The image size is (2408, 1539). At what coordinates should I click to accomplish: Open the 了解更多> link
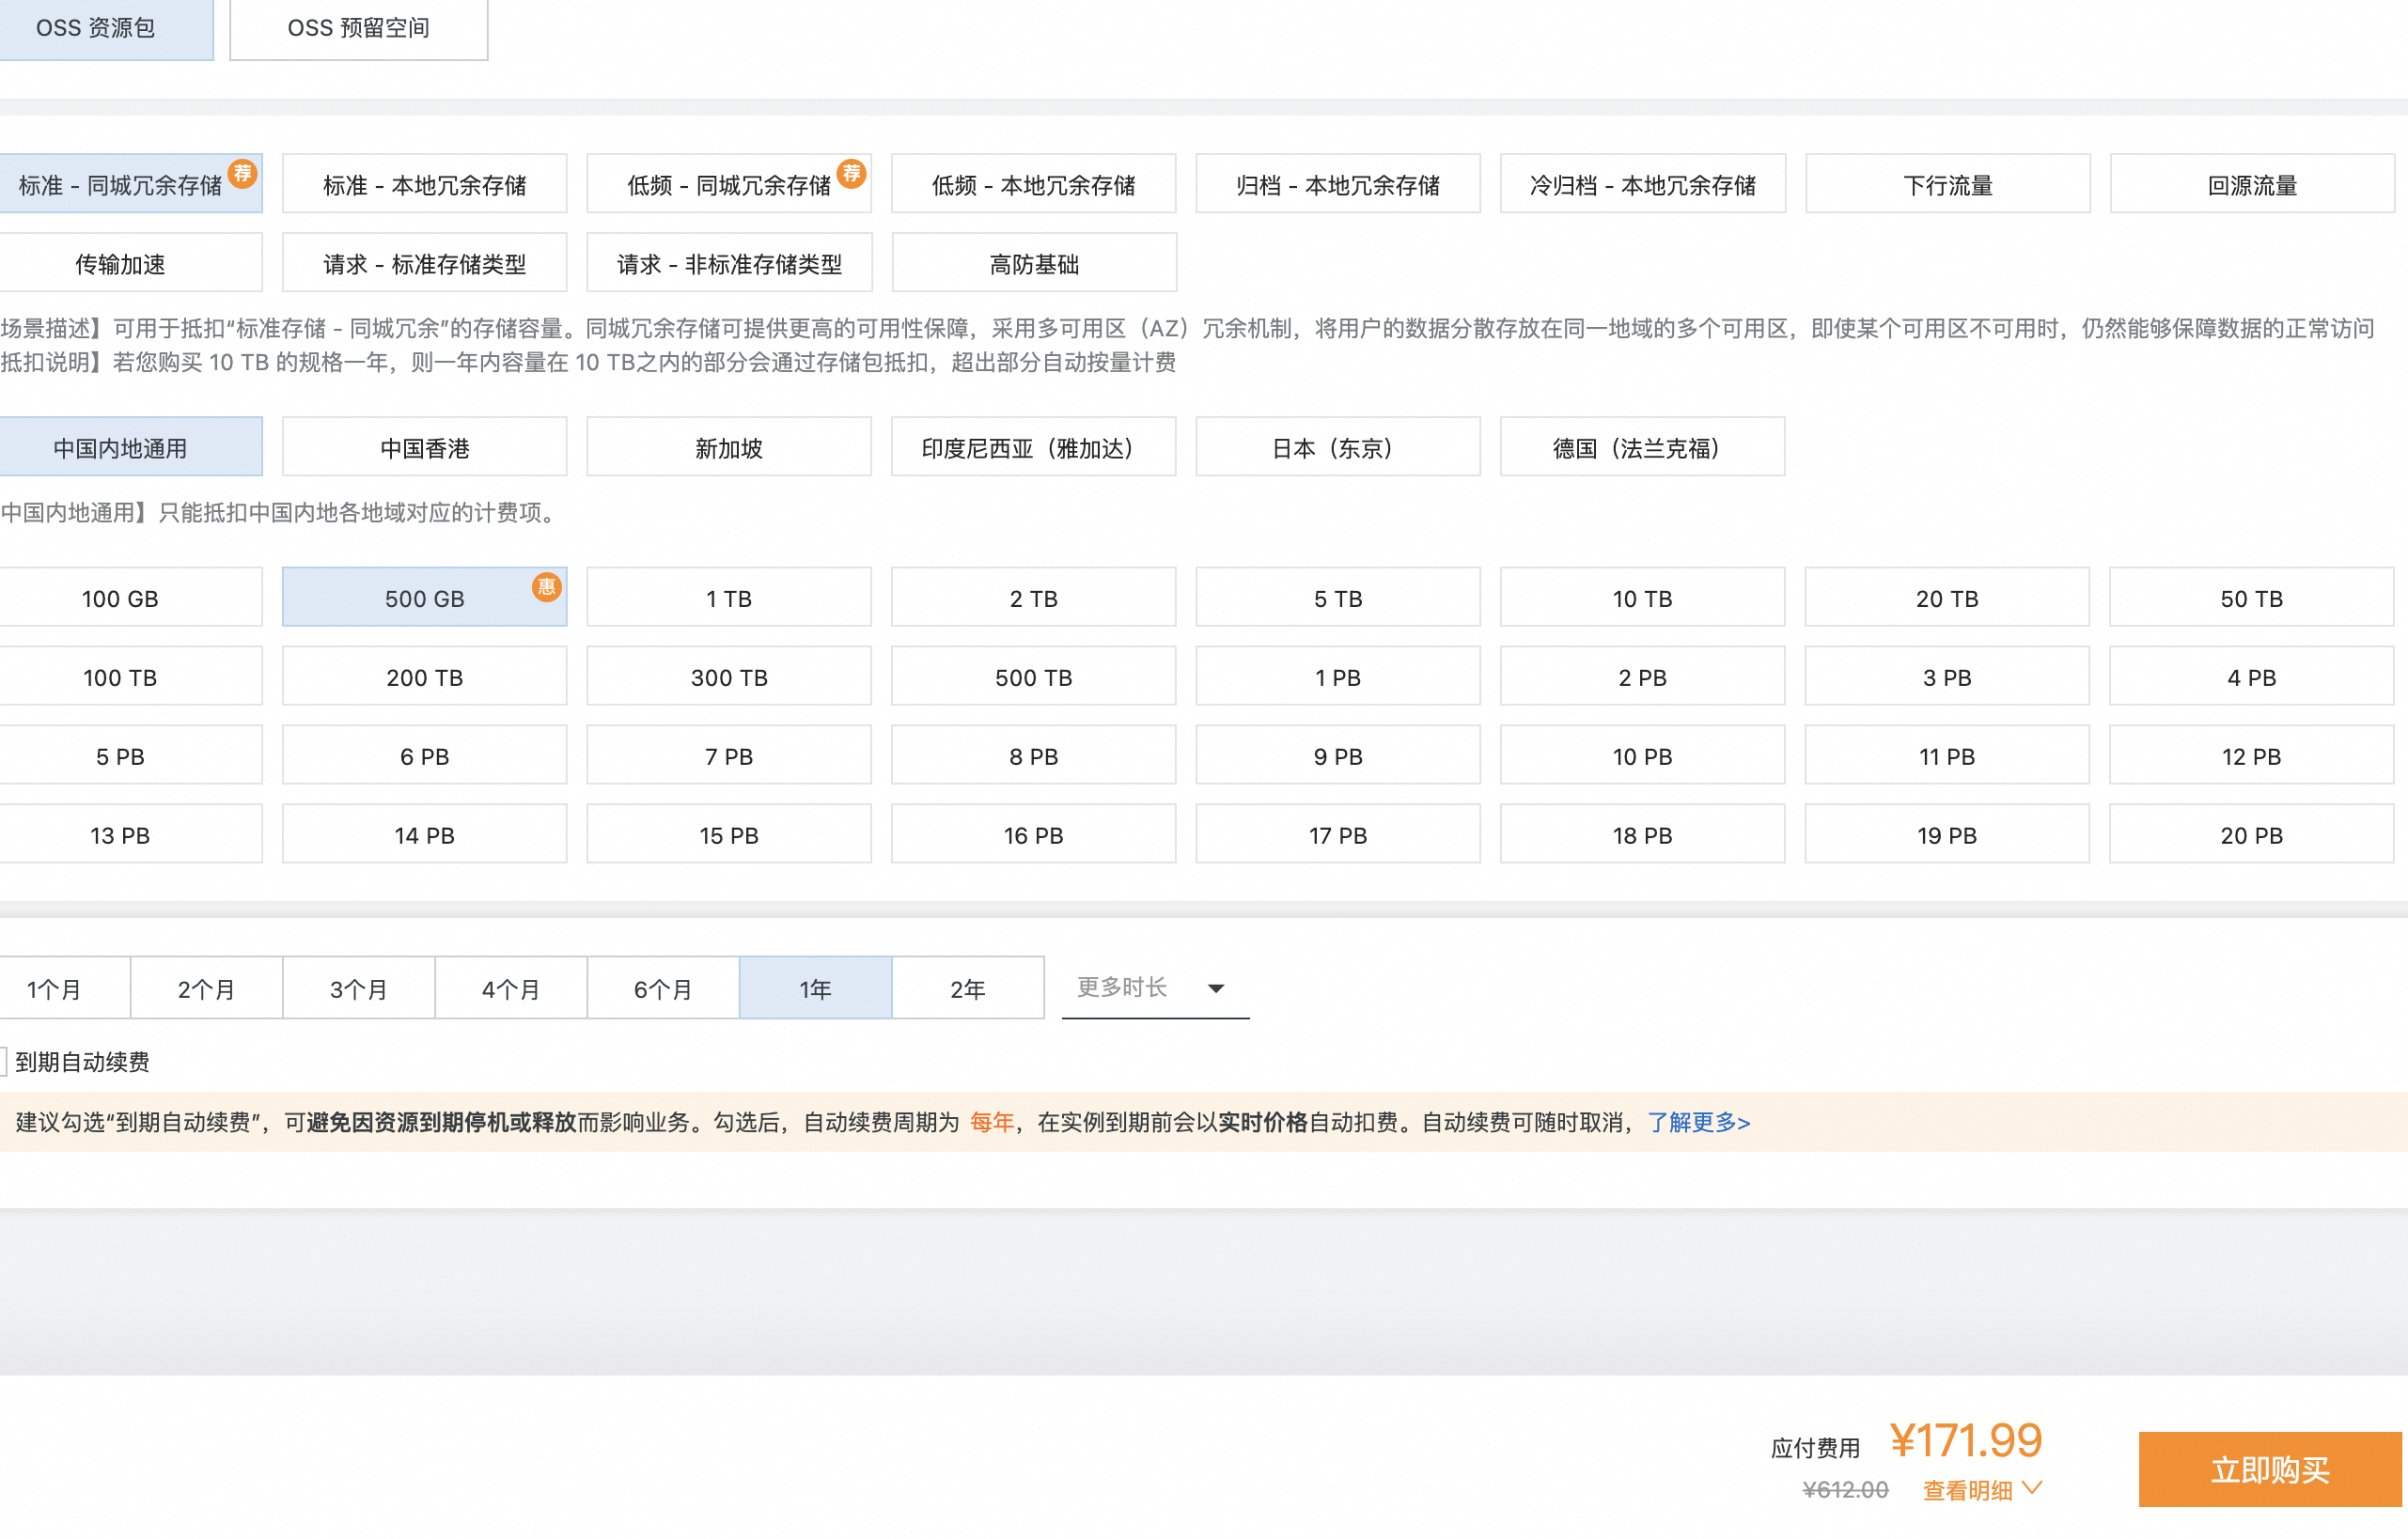tap(1698, 1122)
